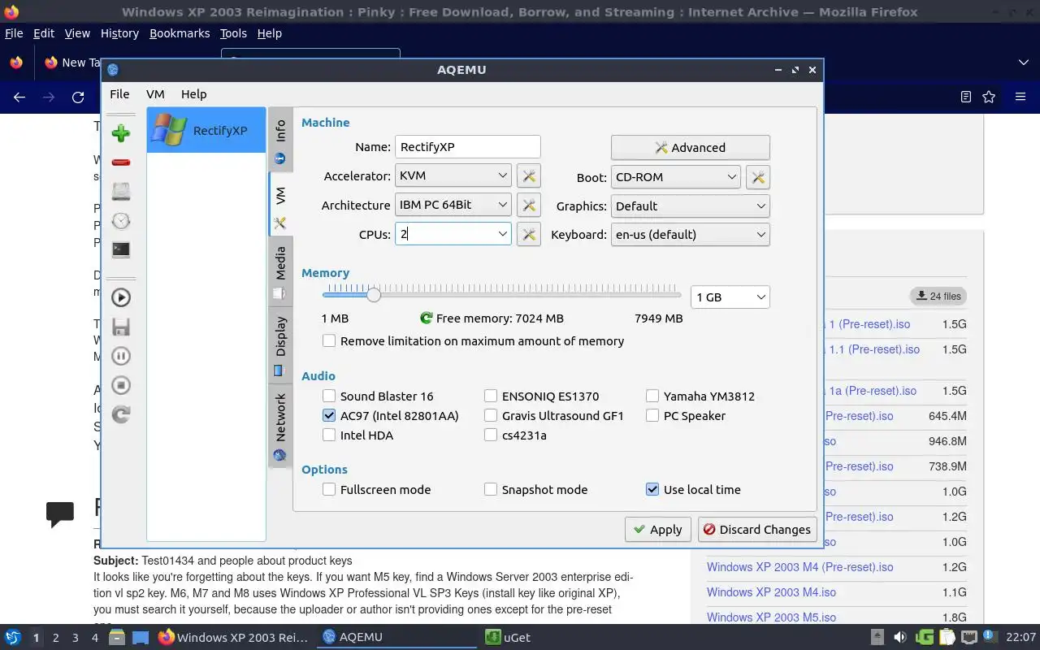The width and height of the screenshot is (1040, 650).
Task: Select RectifyXP virtual machine in list
Action: pos(206,130)
